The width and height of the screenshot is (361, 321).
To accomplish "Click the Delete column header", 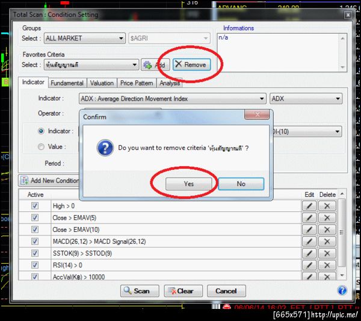I will (x=327, y=195).
